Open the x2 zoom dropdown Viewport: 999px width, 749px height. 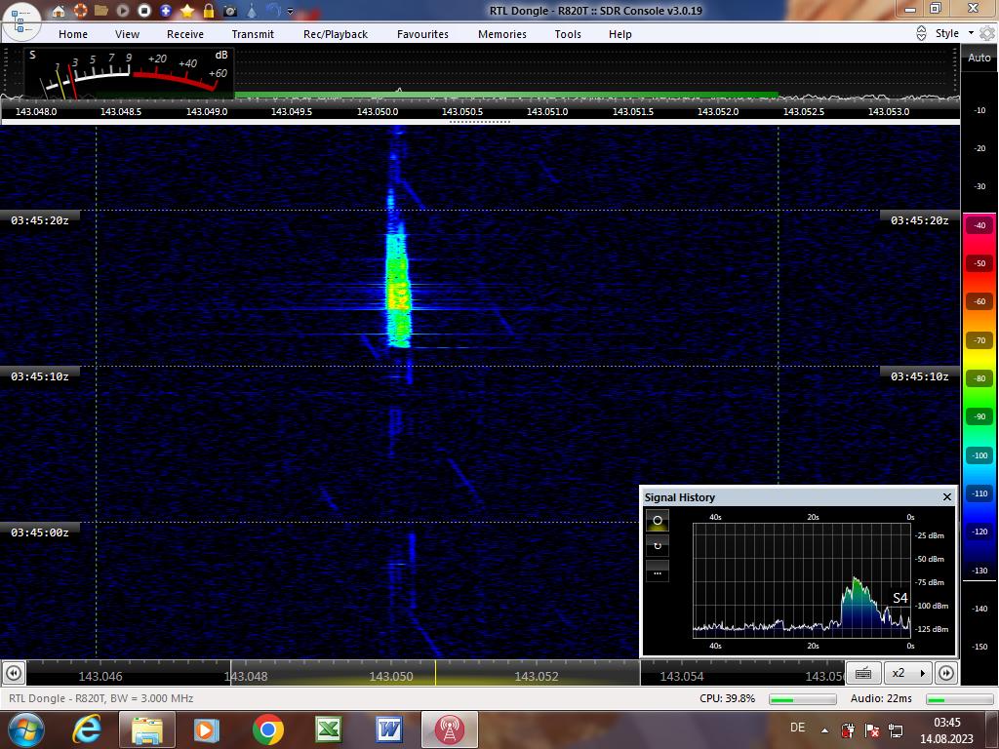coord(908,673)
